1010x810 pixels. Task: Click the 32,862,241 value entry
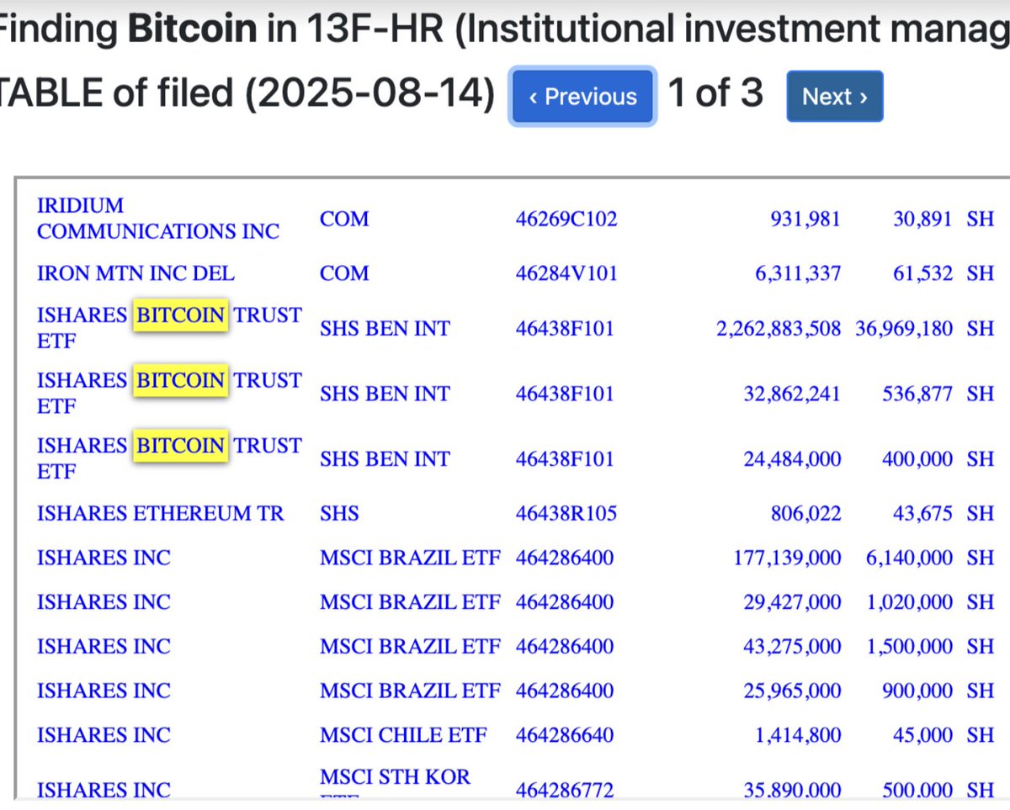[x=791, y=394]
